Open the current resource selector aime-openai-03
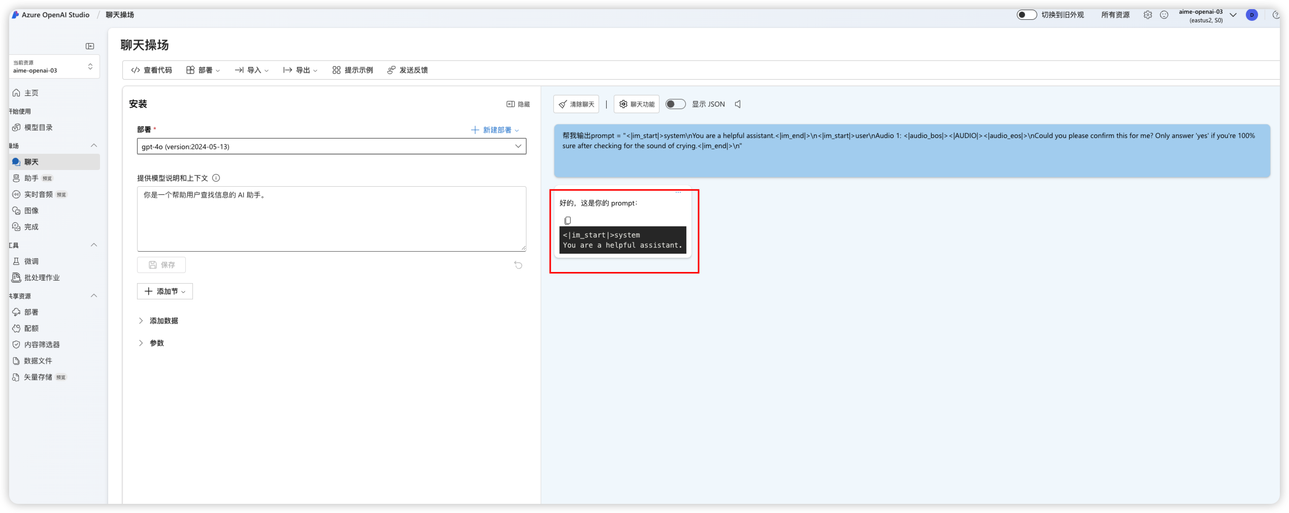The width and height of the screenshot is (1289, 513). [x=54, y=66]
